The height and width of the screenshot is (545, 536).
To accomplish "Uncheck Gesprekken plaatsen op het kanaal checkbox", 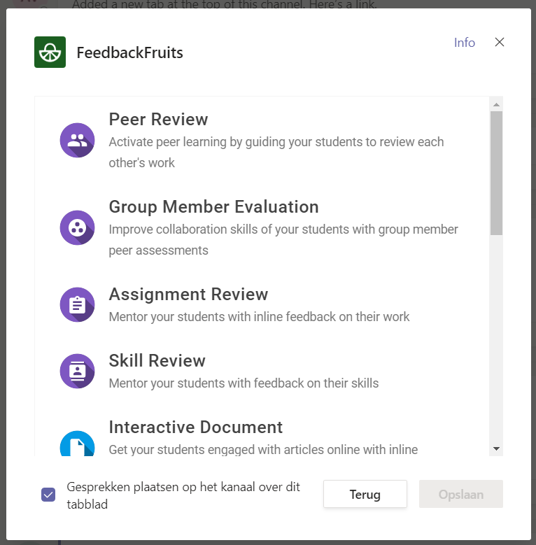I will click(x=48, y=495).
